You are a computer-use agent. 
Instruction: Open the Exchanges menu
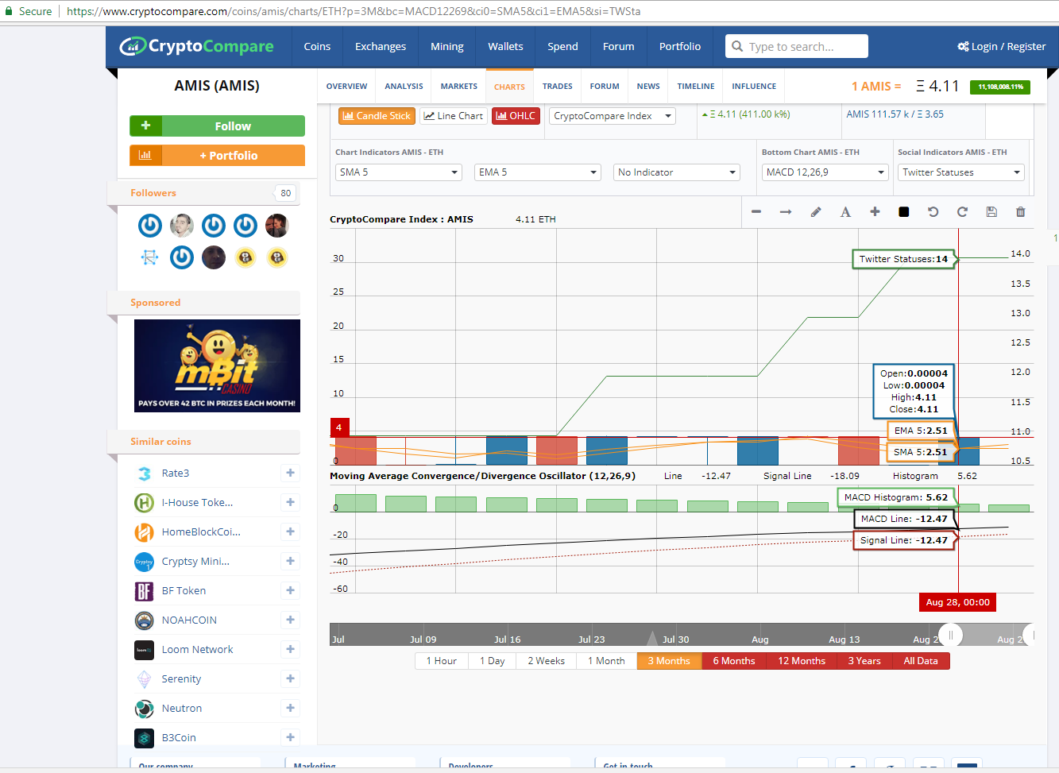(x=381, y=47)
